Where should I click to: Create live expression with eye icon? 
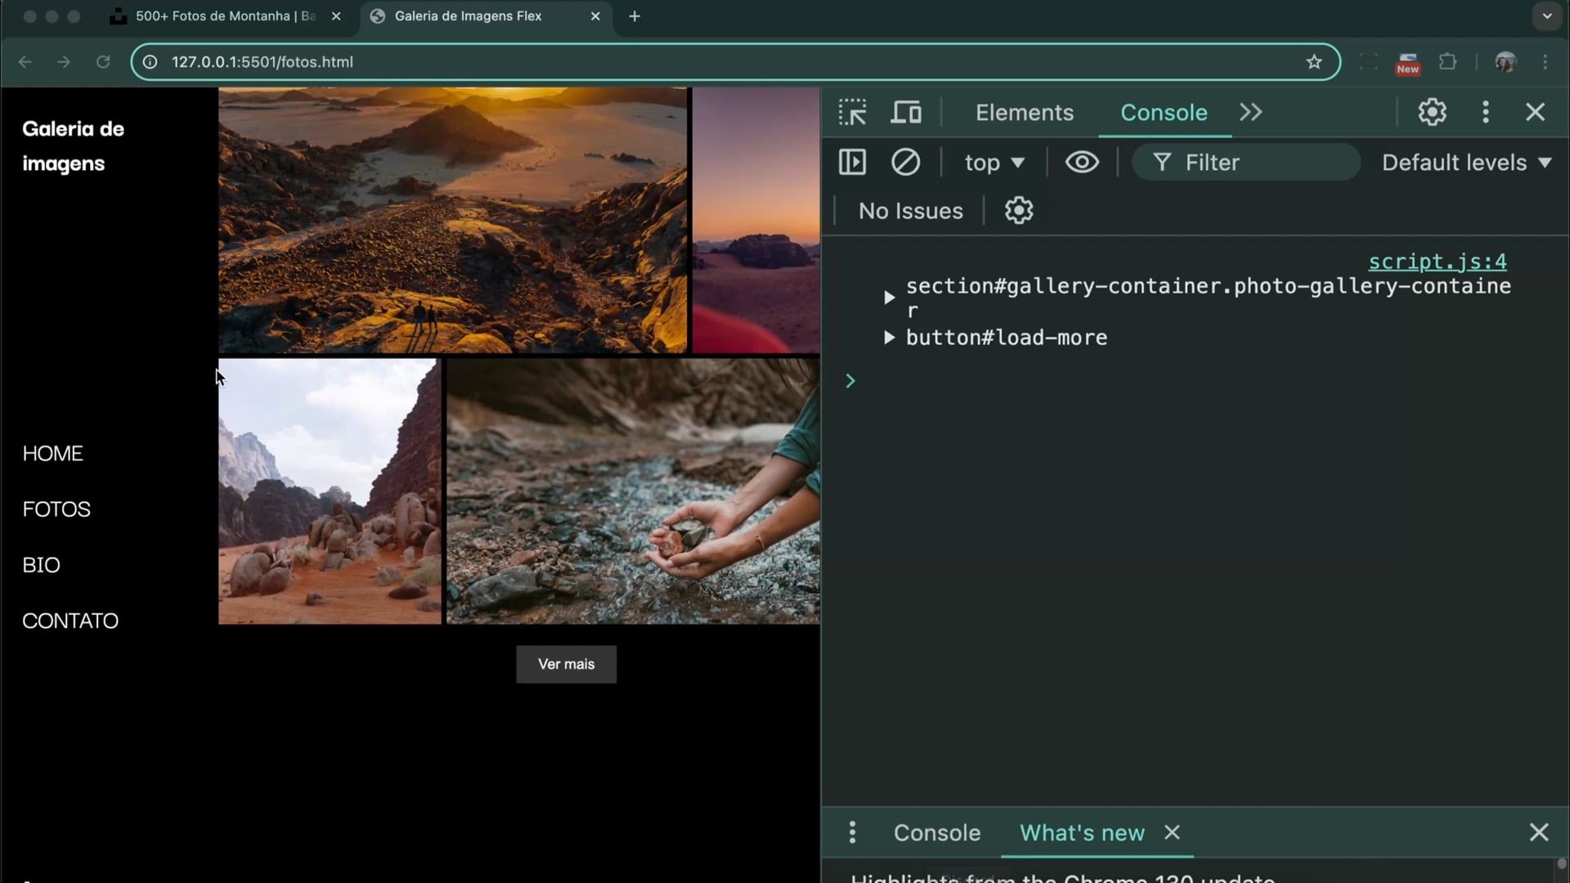pos(1082,162)
